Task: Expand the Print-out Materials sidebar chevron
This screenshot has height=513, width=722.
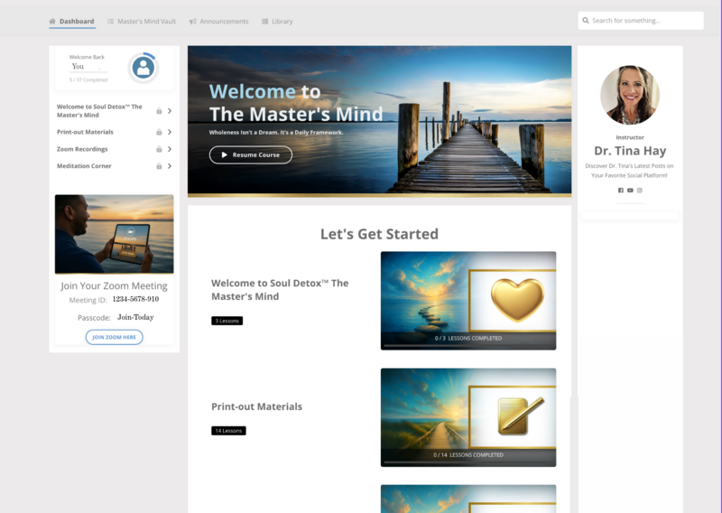Action: [x=170, y=132]
